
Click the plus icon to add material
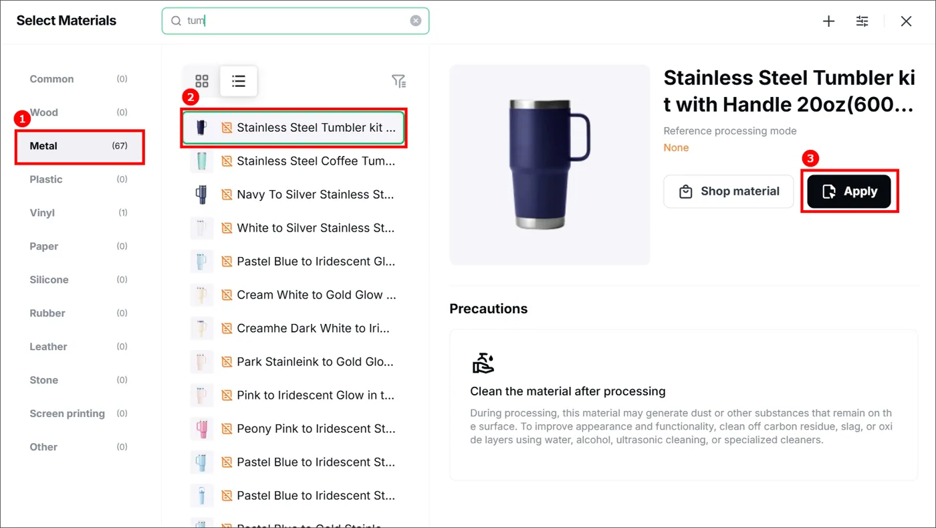(x=828, y=21)
